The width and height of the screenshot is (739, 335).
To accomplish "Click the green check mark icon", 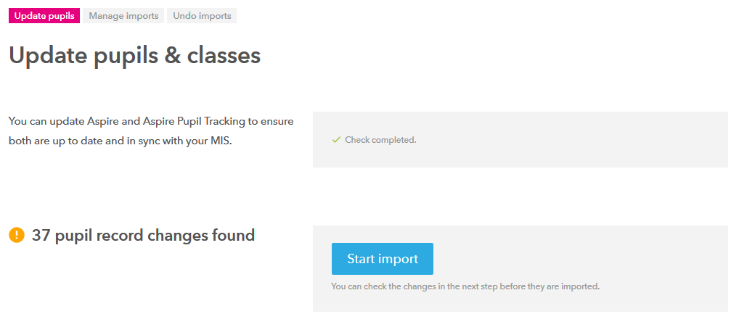I will click(336, 140).
